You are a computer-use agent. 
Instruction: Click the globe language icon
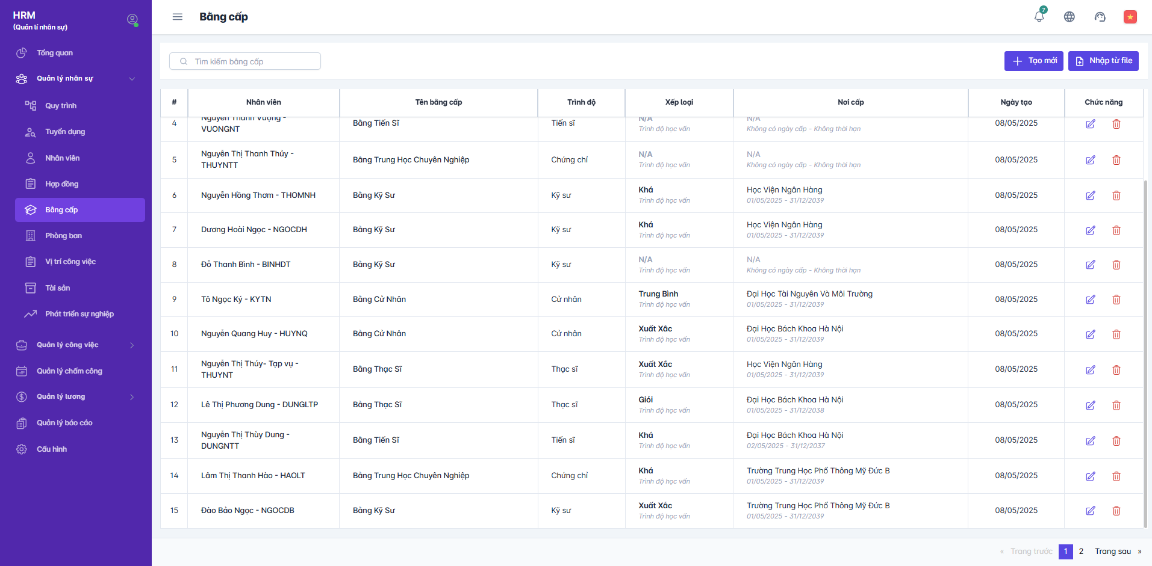click(x=1069, y=17)
